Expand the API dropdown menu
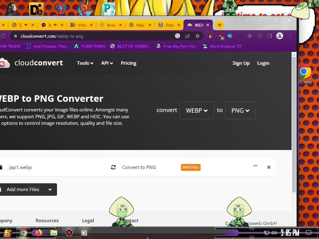This screenshot has height=239, width=319. point(107,63)
